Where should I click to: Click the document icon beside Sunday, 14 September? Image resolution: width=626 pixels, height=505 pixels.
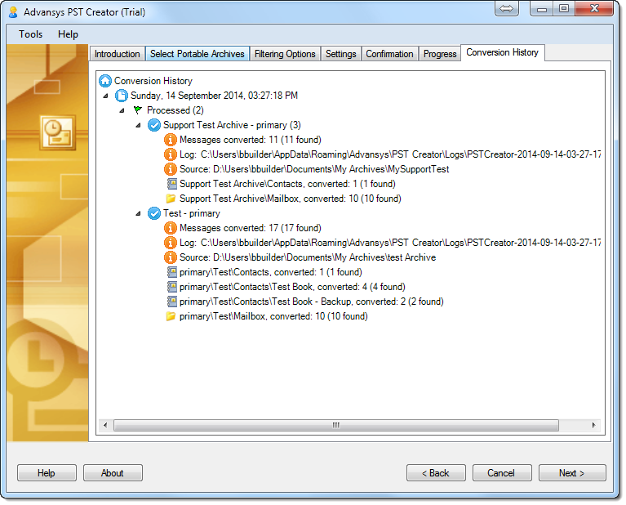click(122, 96)
